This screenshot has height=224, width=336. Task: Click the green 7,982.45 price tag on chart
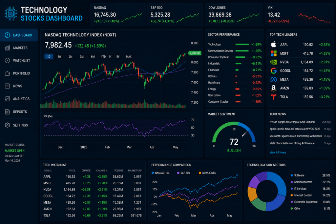pos(195,53)
